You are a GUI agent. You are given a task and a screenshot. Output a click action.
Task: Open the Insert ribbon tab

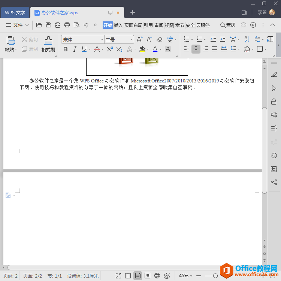point(118,25)
